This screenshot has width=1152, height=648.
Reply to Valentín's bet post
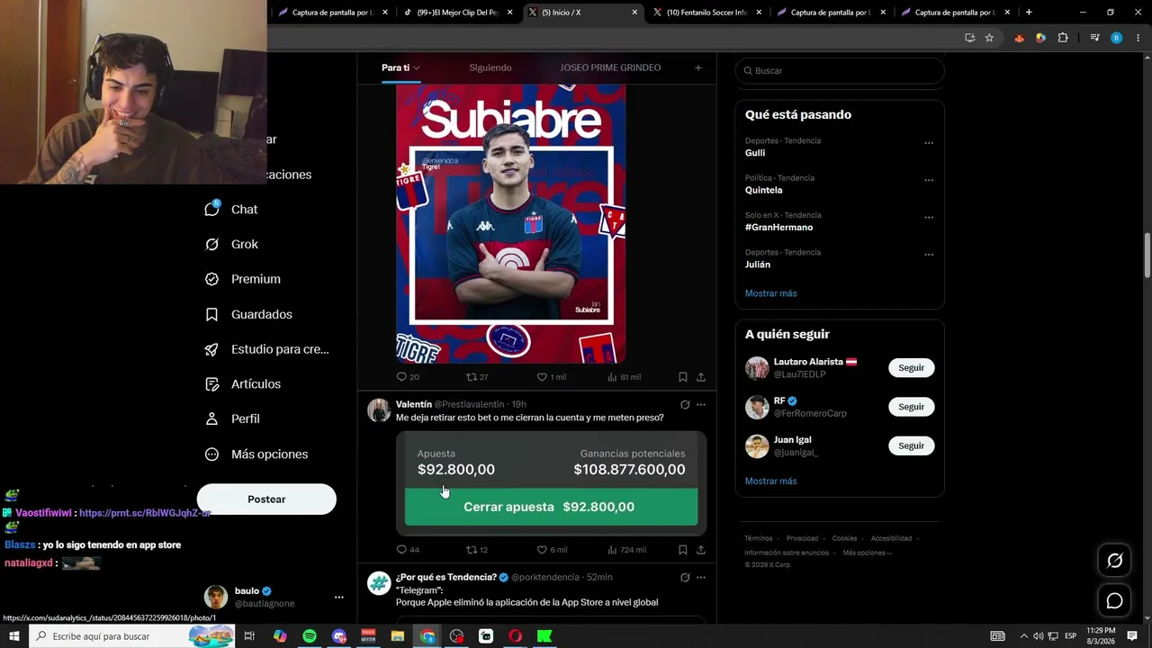pos(402,550)
